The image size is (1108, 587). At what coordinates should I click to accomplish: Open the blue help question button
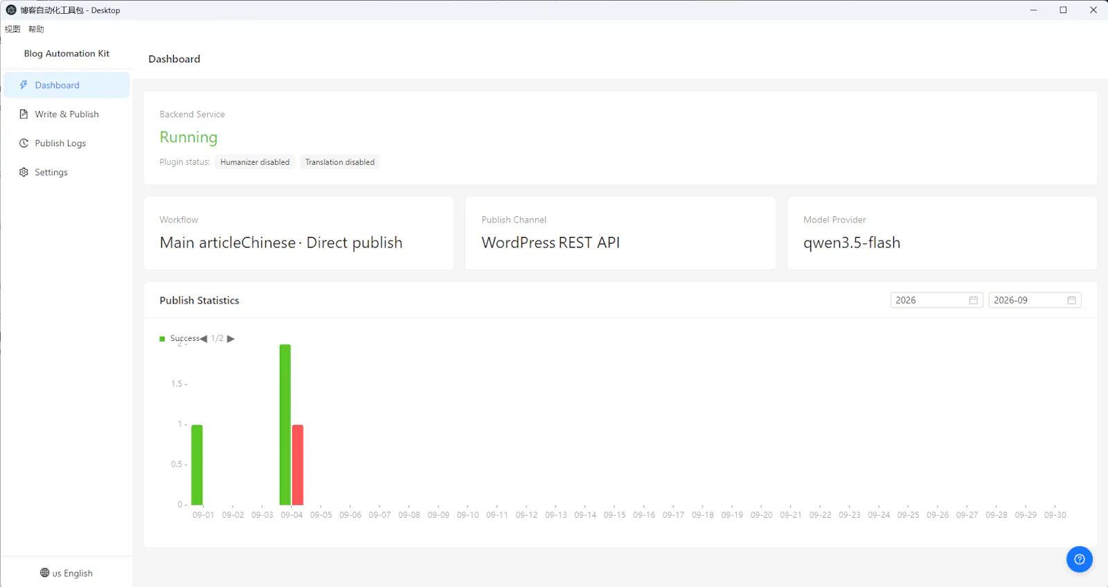click(1080, 559)
